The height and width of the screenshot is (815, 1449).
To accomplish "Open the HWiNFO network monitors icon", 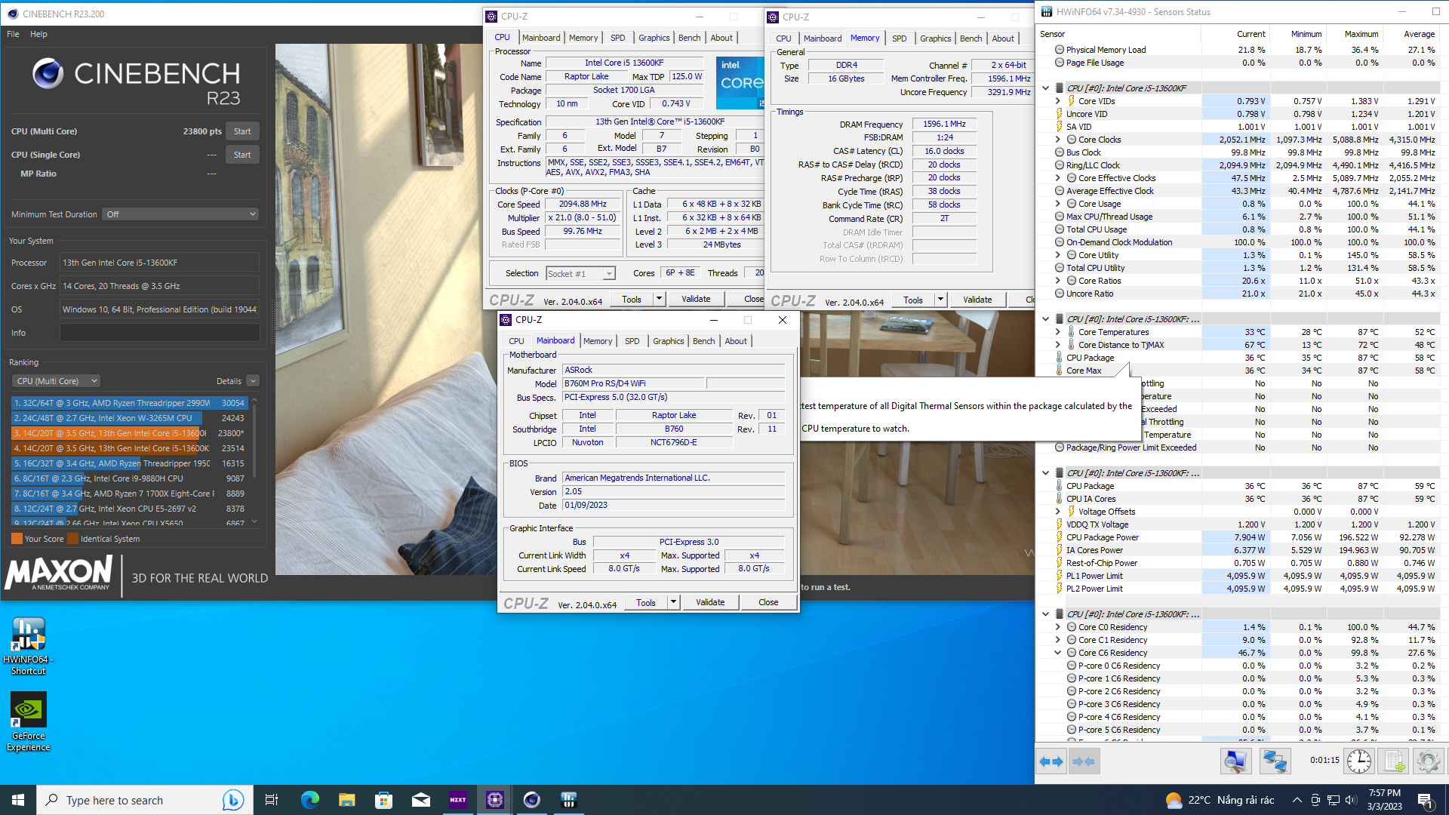I will pos(1275,761).
